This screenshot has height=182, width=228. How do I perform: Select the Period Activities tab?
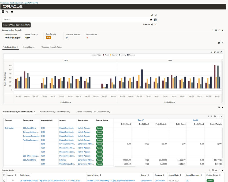[x=9, y=47]
